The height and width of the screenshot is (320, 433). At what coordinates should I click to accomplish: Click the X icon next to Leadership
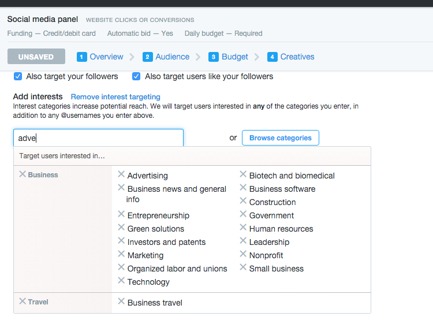coord(243,241)
